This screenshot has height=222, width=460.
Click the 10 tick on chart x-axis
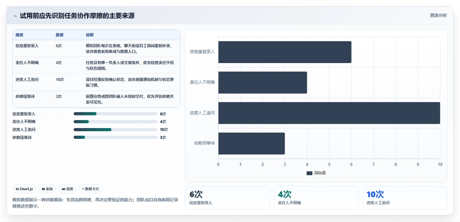pos(440,164)
